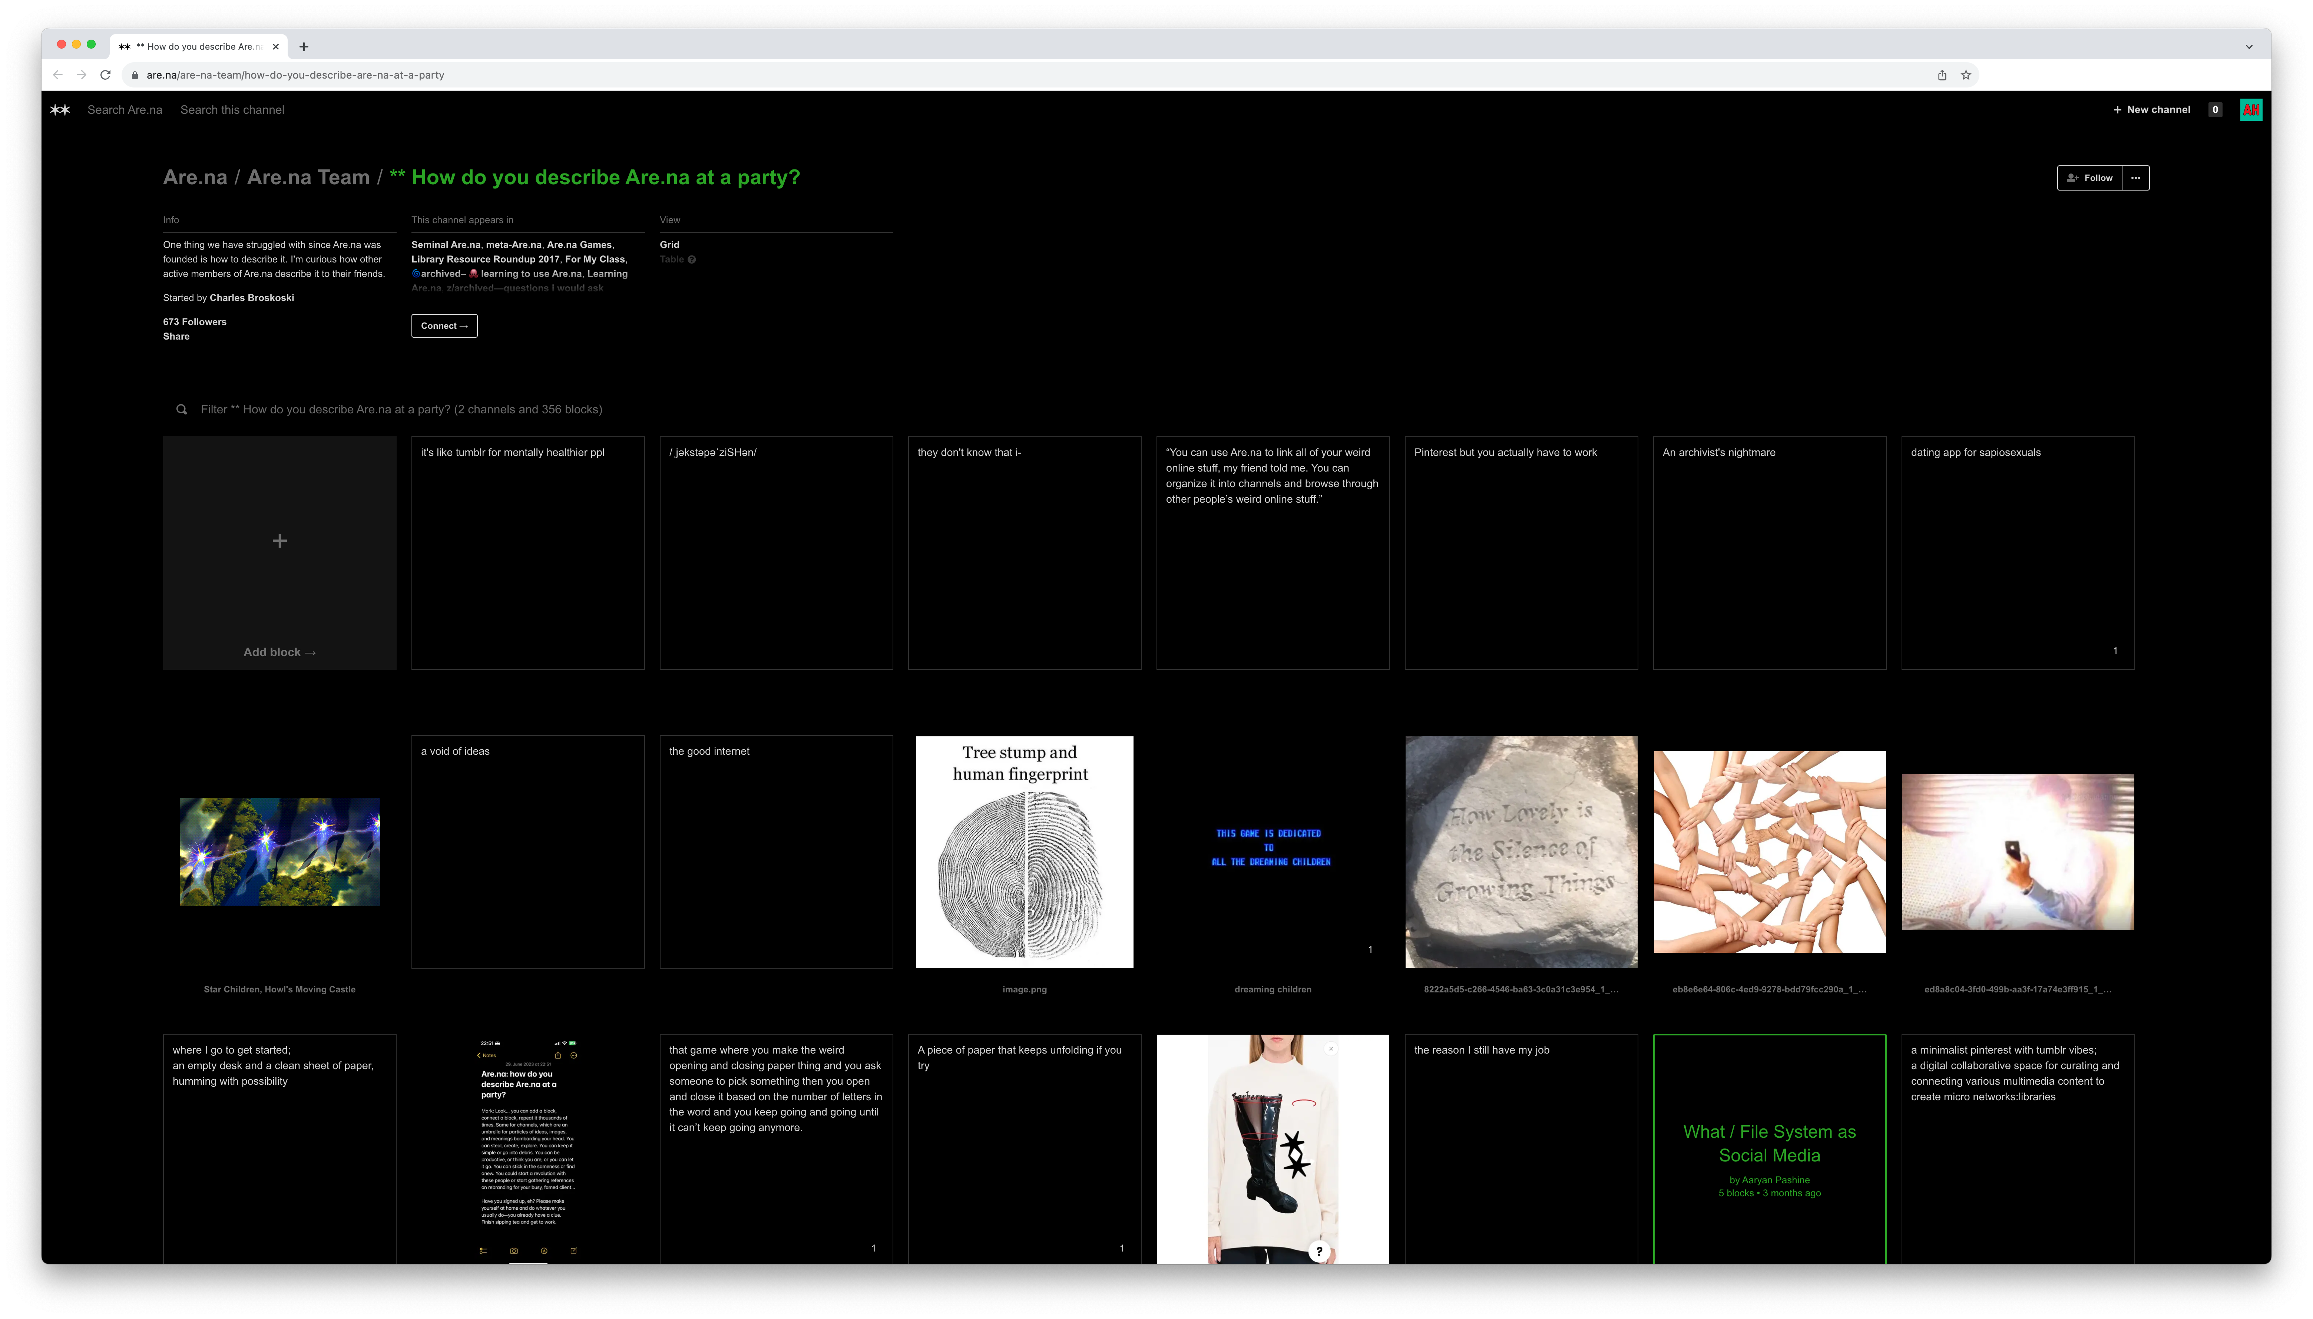Click the Are.na asterisk logo icon
2313x1319 pixels.
click(x=60, y=110)
